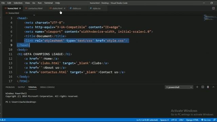Screen dimensions: 217x122
Task: Split the editor using the top-right icon
Action: (213, 8)
